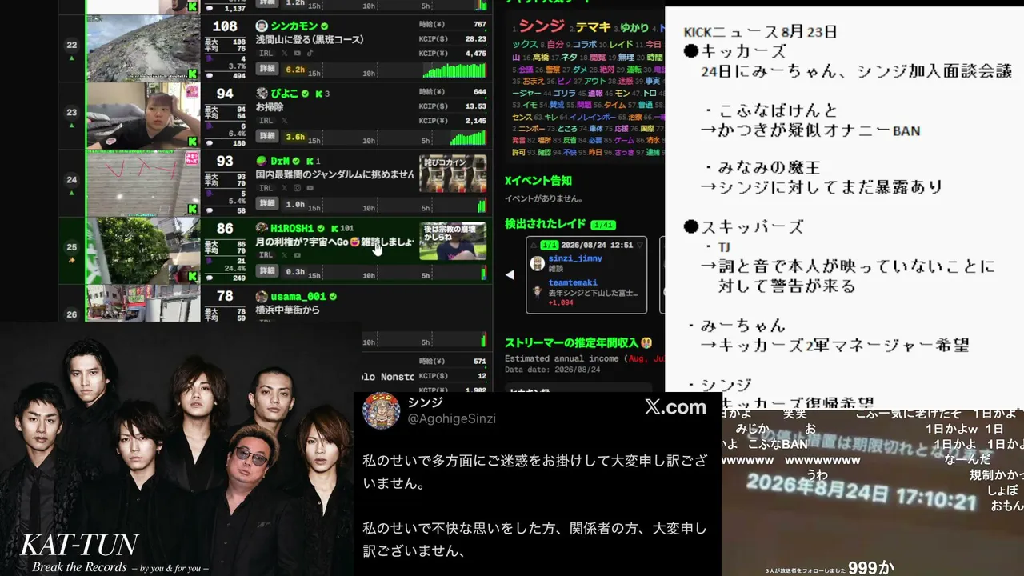This screenshot has height=576, width=1024.
Task: Open X icon in HiROSHi row
Action: 285,254
